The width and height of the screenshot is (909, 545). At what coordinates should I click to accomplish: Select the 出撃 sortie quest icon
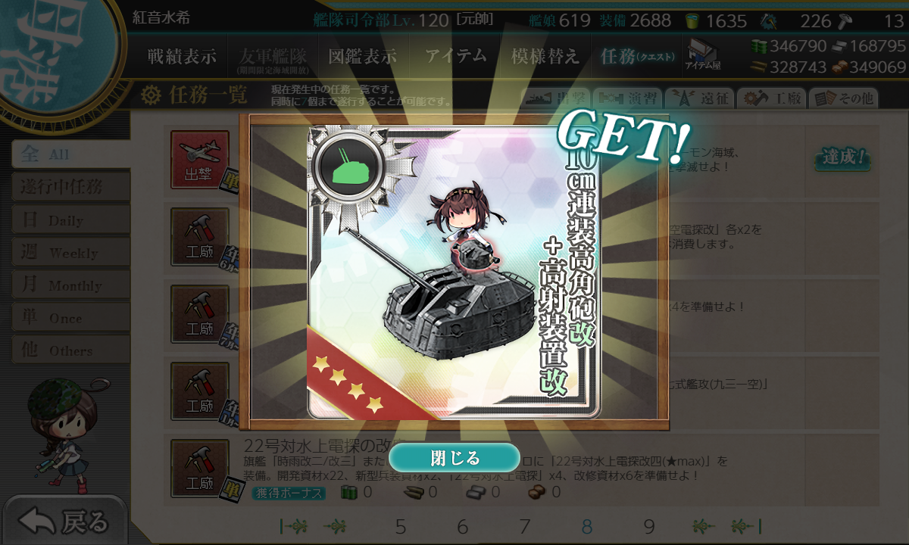199,160
